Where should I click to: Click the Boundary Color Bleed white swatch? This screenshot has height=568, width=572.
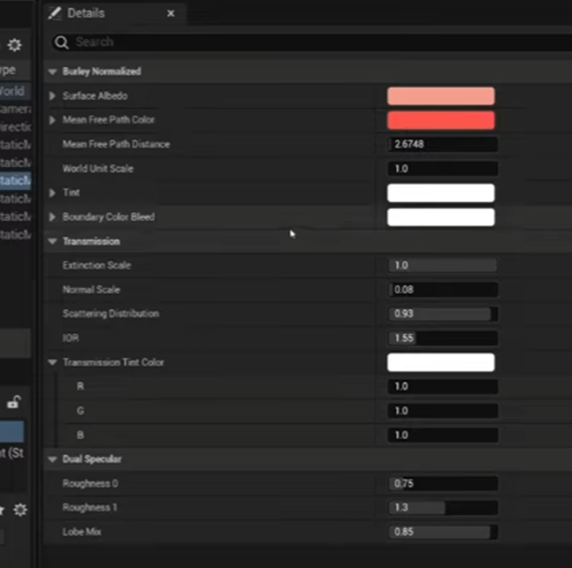(x=441, y=217)
